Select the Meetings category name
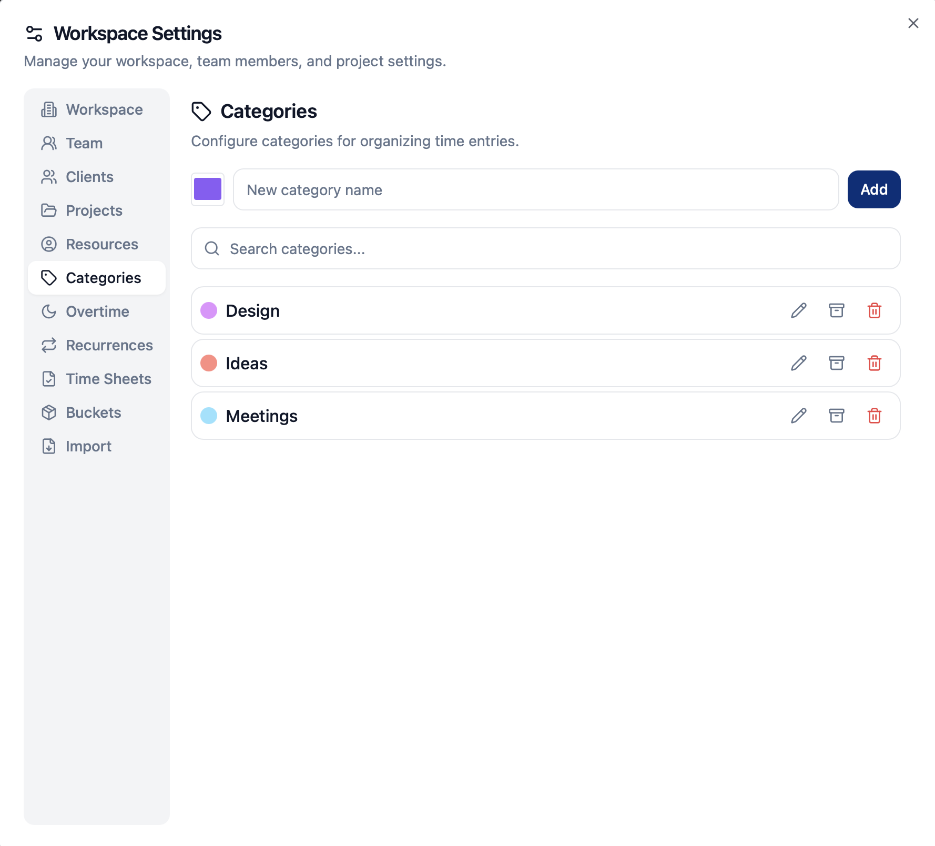 point(261,416)
